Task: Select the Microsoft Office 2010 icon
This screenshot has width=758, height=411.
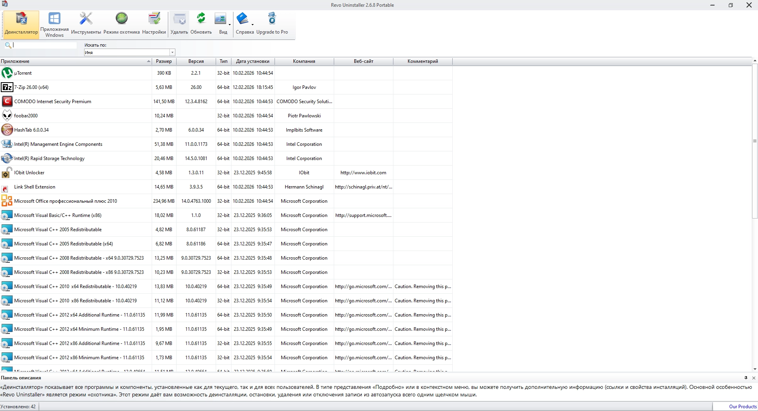Action: click(x=7, y=201)
